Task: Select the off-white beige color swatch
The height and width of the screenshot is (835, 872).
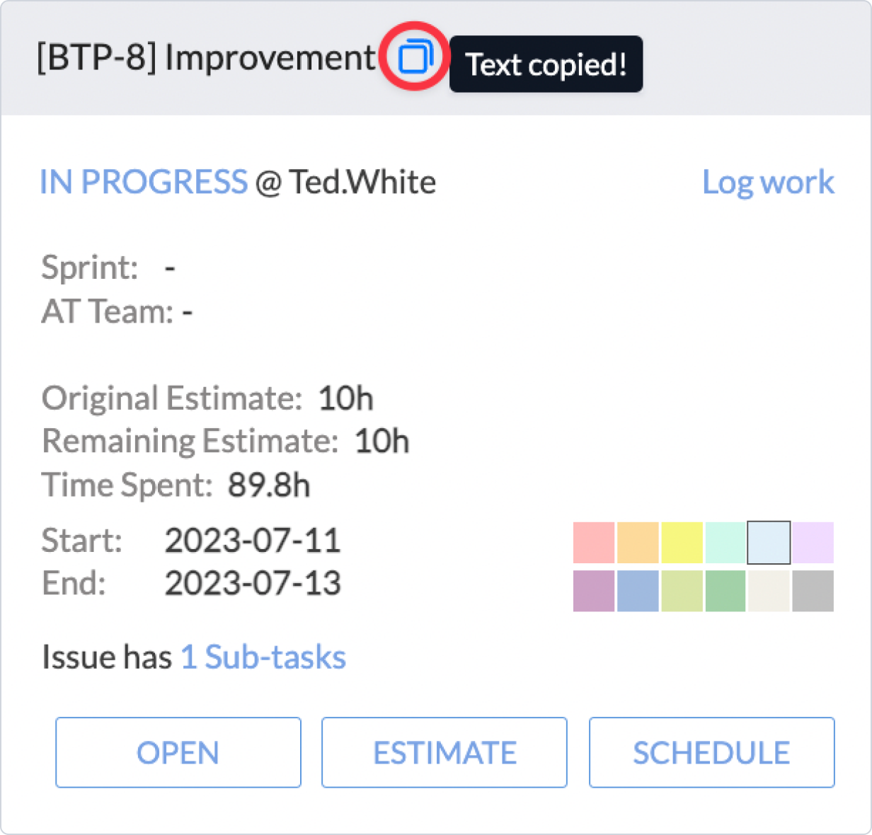Action: click(x=769, y=591)
